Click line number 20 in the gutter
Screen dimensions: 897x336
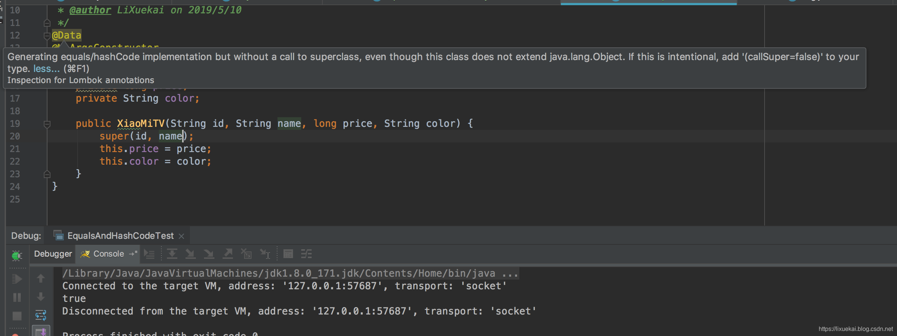click(15, 136)
